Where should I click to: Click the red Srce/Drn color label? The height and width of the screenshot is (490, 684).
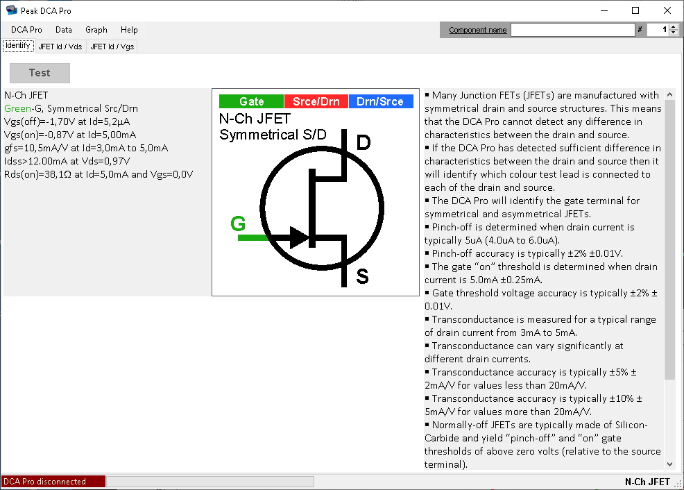tap(316, 101)
